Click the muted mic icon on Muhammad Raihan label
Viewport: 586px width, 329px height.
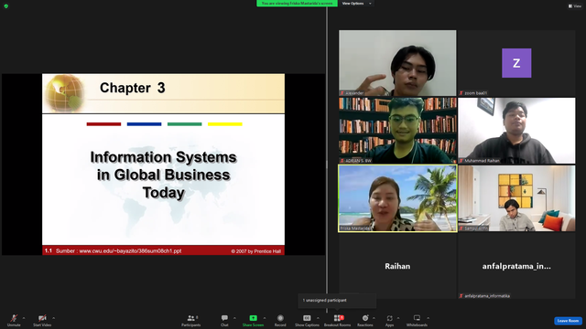(x=461, y=161)
